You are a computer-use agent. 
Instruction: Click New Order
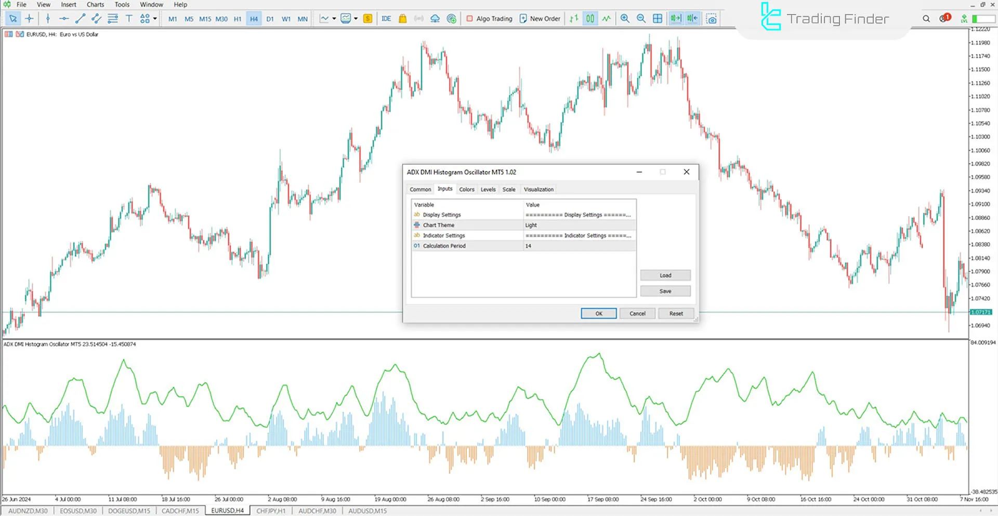pos(540,18)
